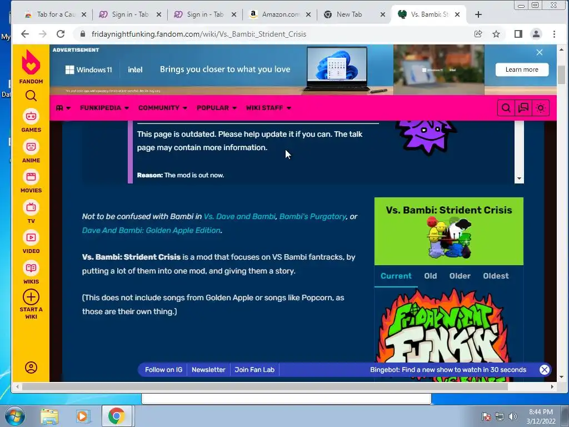Open the Bambi's Purgatory link
569x427 pixels.
[312, 216]
